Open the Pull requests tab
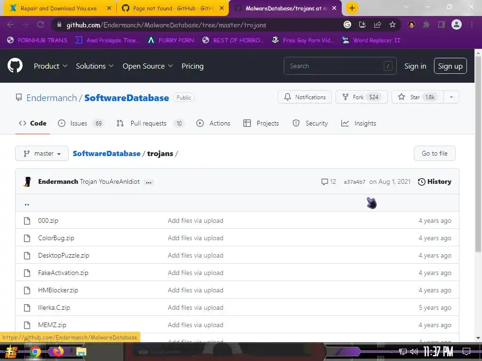 tap(150, 124)
